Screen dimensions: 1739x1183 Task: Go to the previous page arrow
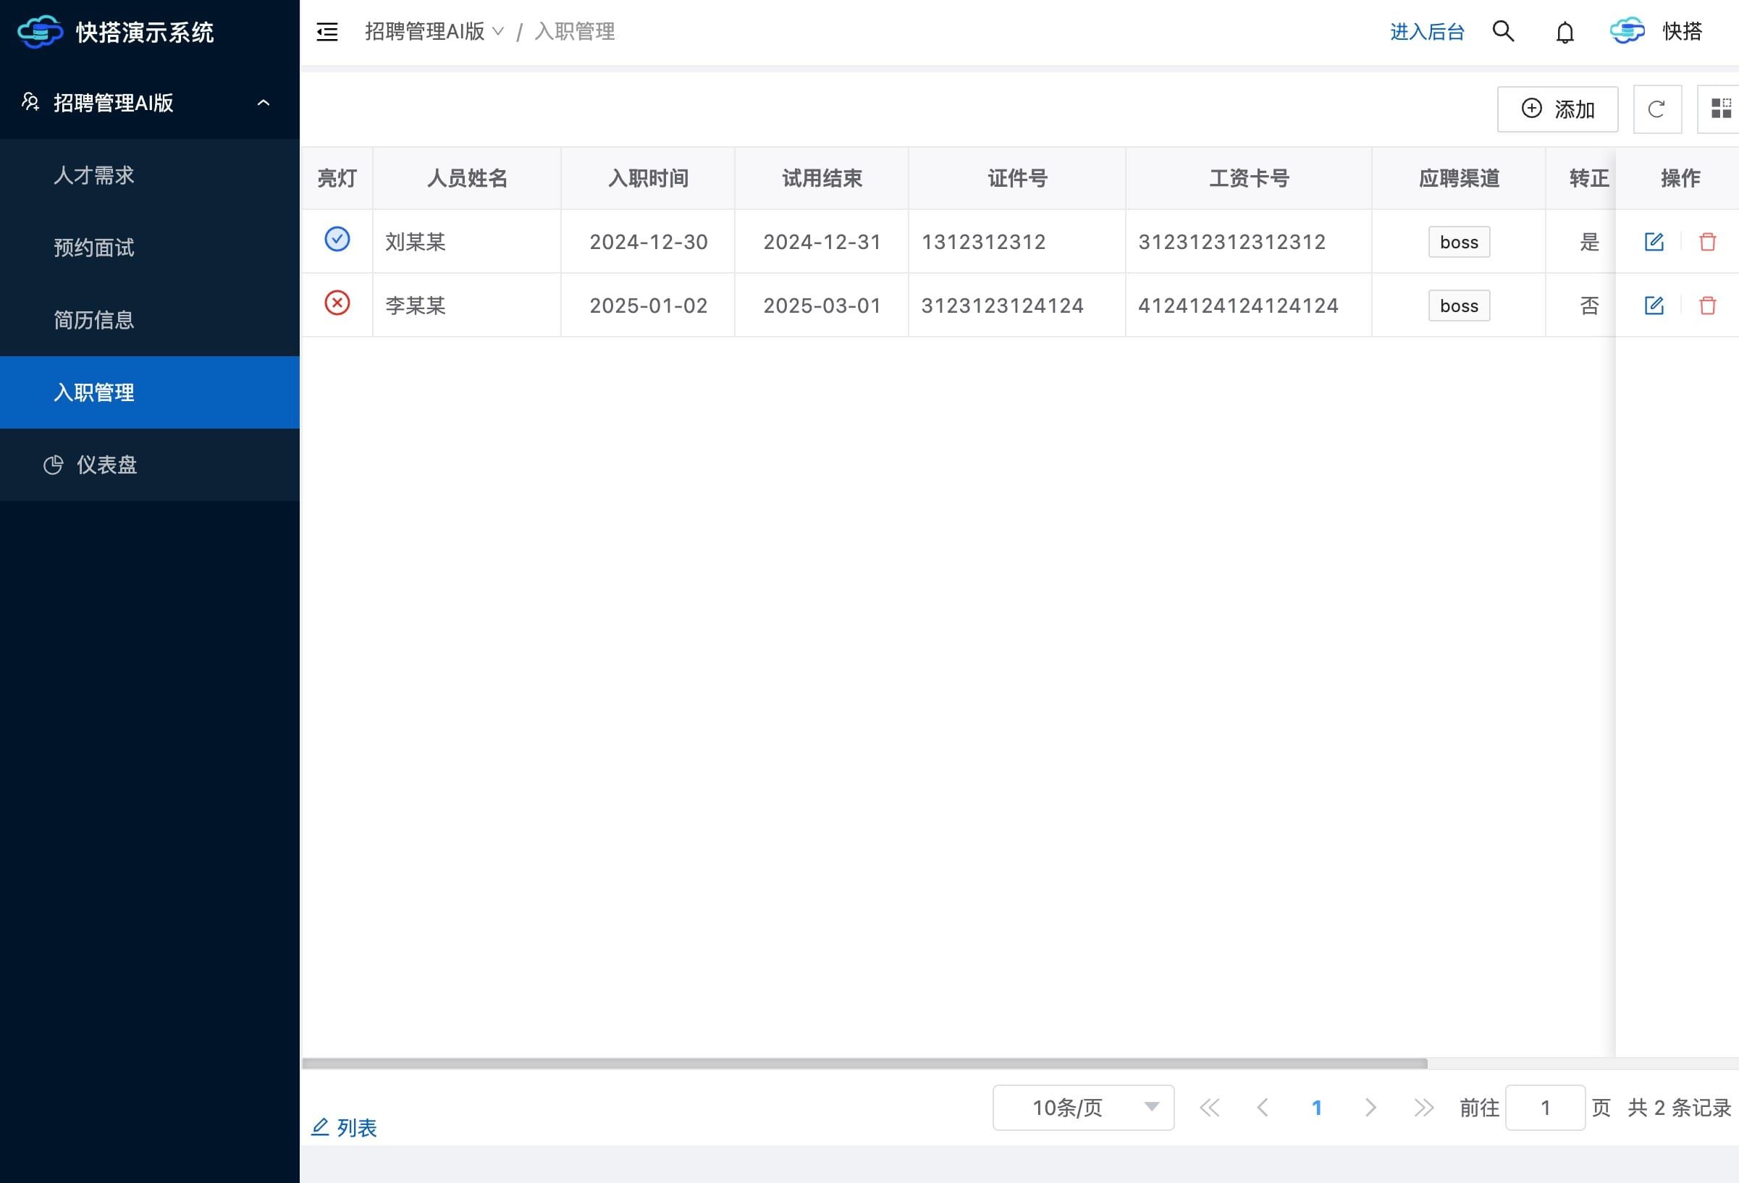click(1263, 1108)
